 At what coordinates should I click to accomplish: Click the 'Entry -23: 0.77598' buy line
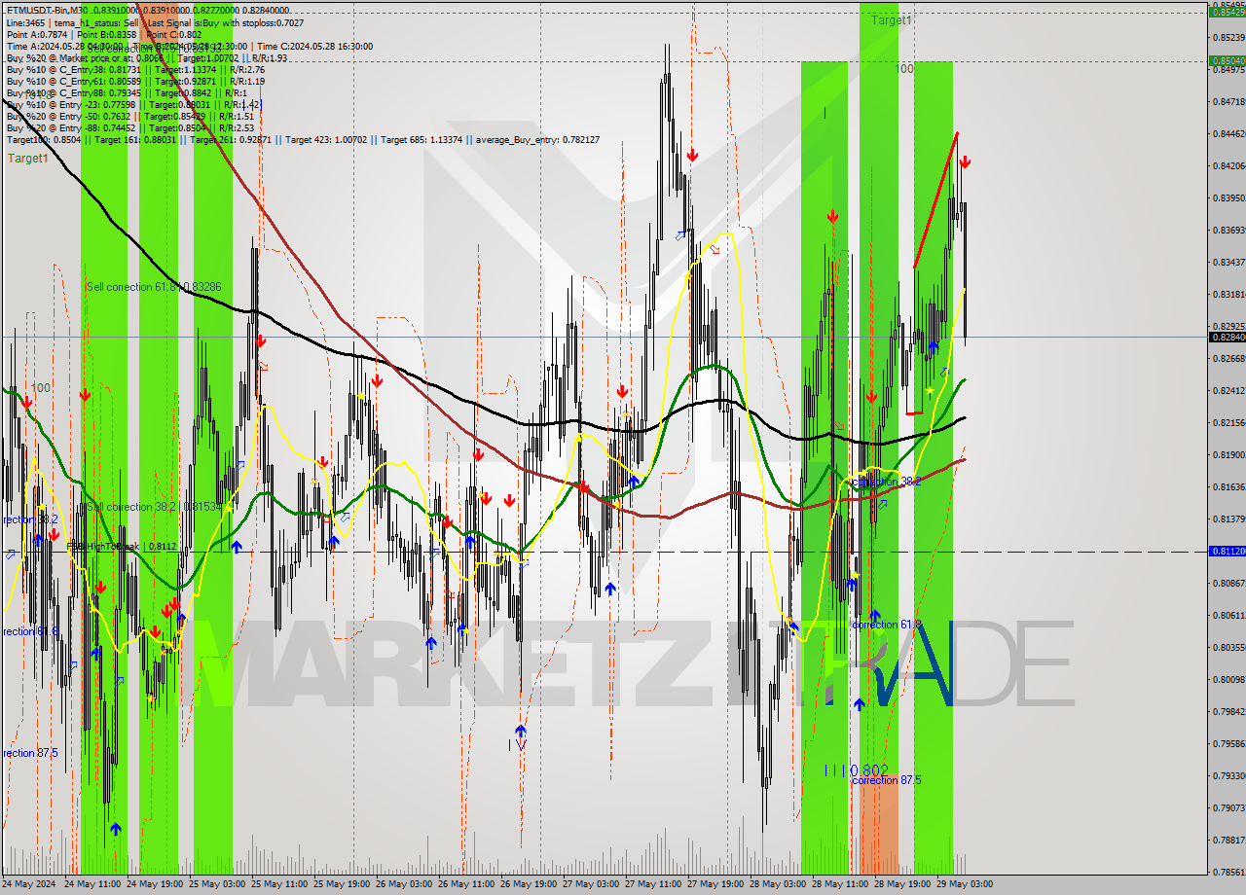[x=133, y=104]
